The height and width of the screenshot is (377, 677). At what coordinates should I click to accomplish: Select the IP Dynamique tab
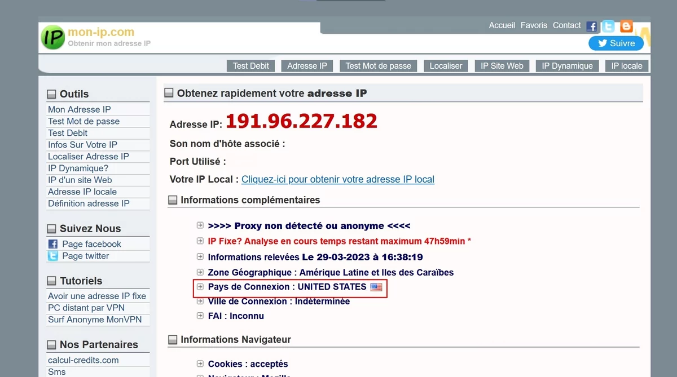(x=568, y=66)
